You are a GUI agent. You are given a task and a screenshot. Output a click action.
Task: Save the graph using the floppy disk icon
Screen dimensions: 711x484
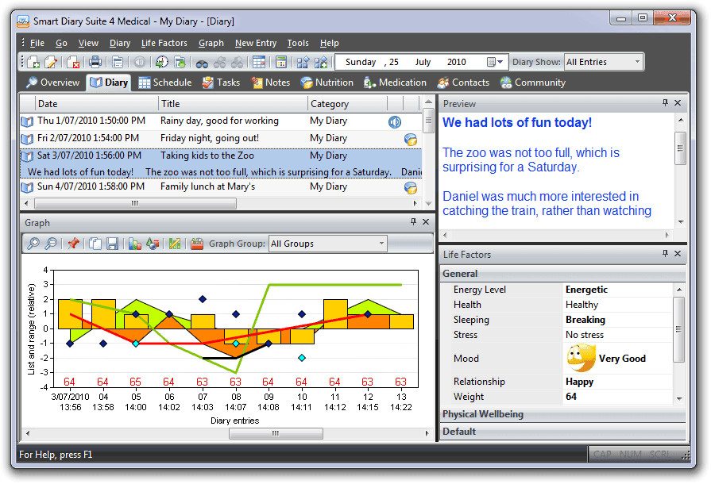113,244
